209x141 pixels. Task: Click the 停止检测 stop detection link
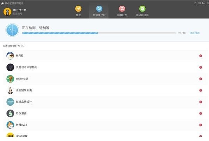click(x=195, y=33)
